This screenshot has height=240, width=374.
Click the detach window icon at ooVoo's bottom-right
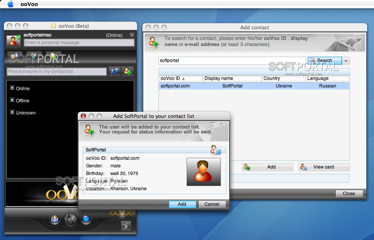(x=126, y=226)
